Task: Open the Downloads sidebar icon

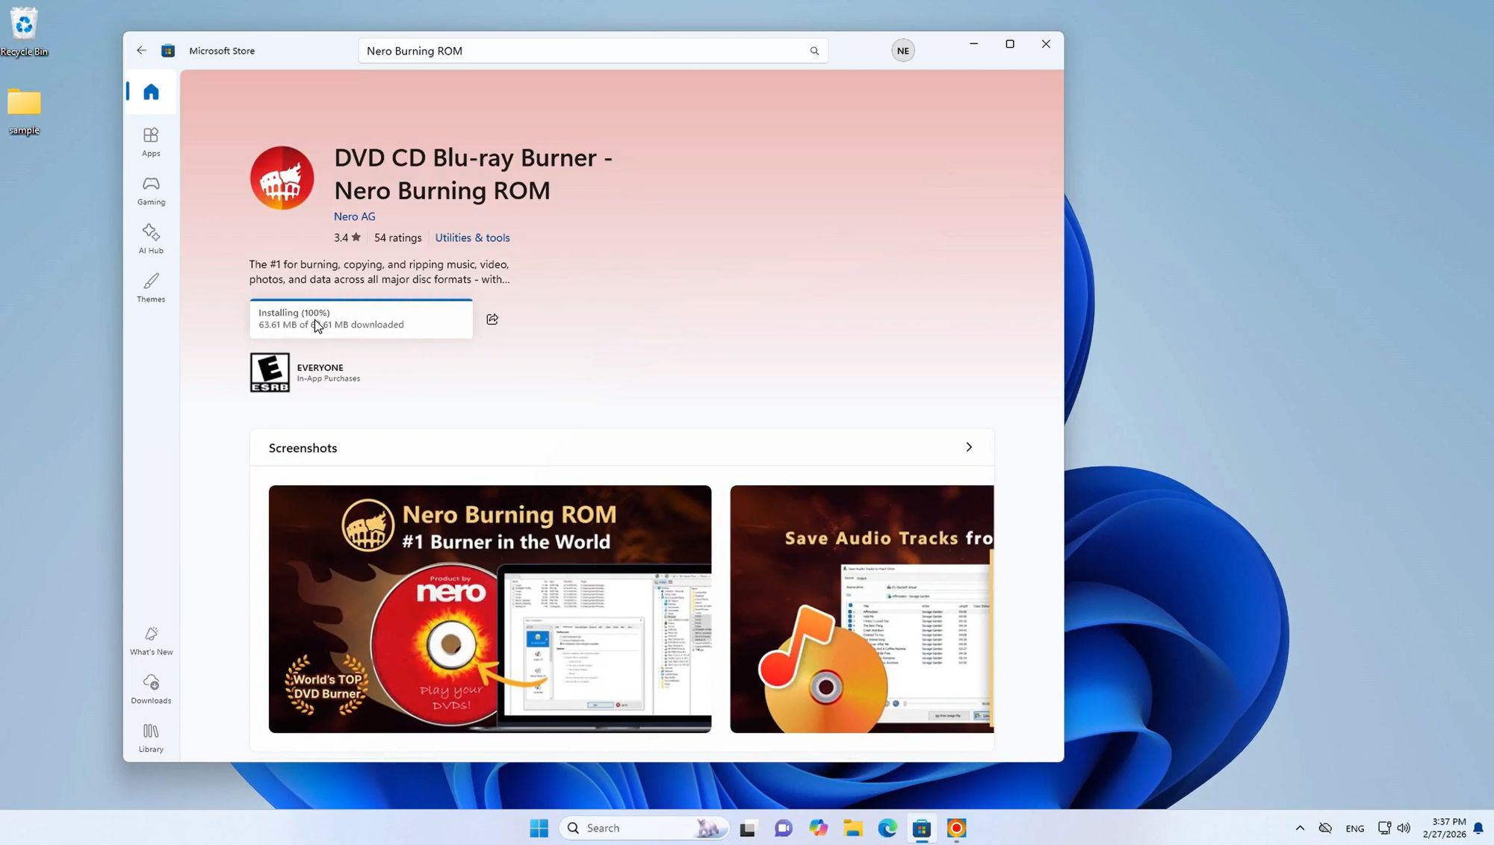Action: point(151,687)
